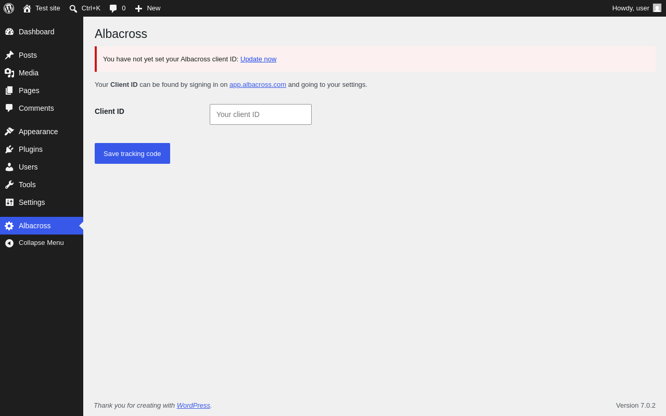Click the Version 7.0.2 footer text
666x416 pixels.
636,406
